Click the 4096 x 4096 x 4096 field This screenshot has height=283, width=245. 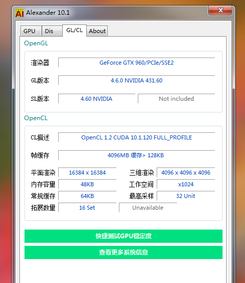click(186, 173)
